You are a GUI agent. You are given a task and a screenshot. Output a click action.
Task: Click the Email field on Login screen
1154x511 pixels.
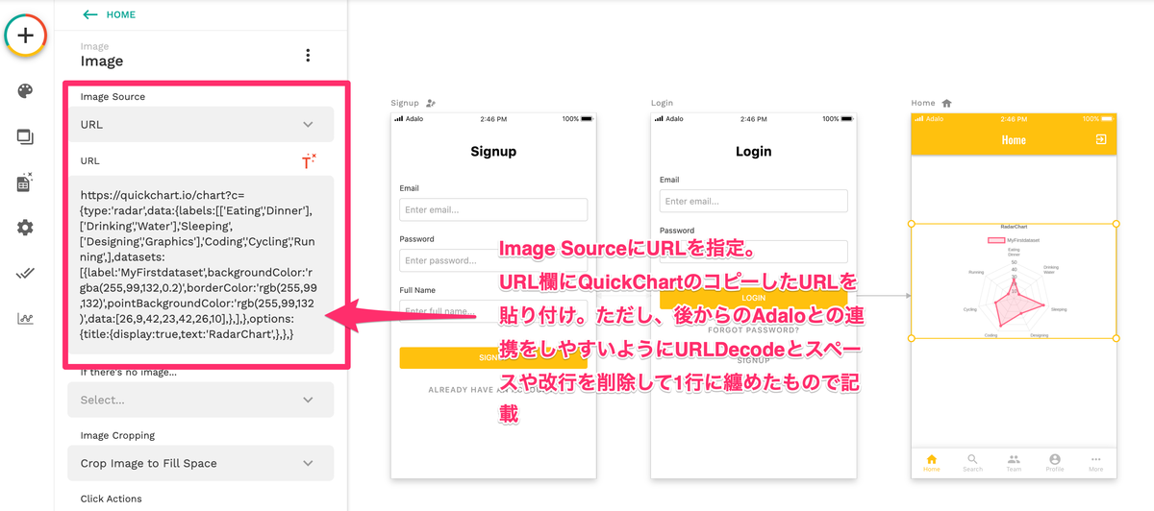753,201
